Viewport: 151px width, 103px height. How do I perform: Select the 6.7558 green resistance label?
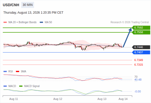tap(141, 32)
